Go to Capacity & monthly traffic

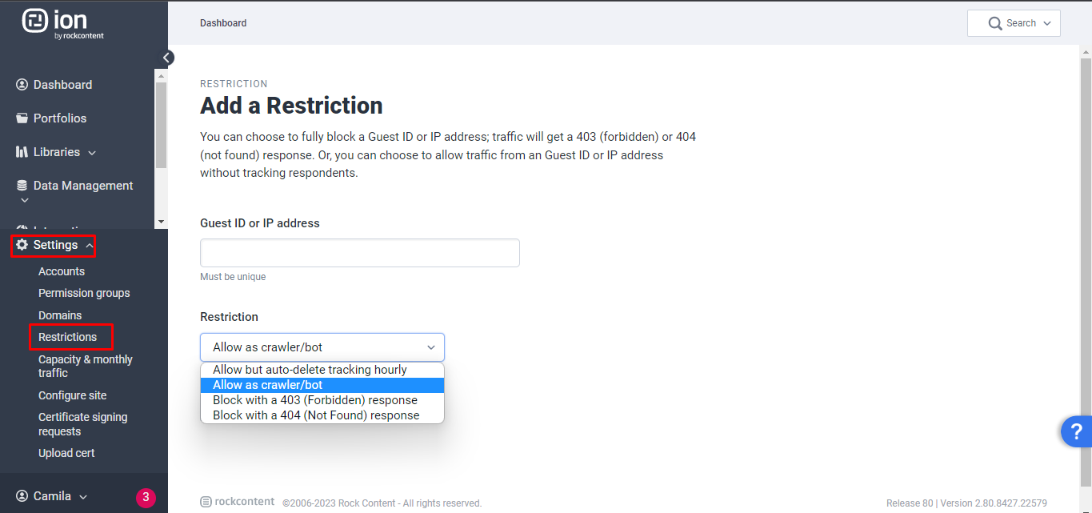(85, 367)
